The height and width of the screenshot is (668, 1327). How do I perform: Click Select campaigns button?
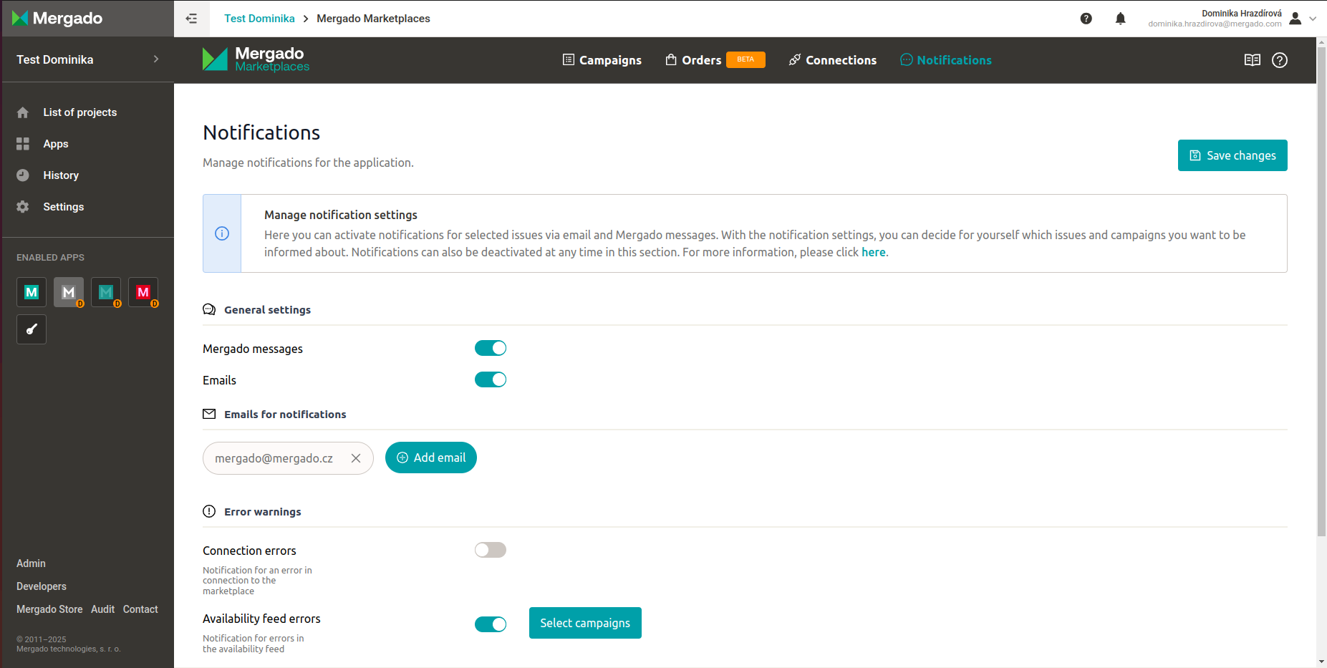pos(585,623)
